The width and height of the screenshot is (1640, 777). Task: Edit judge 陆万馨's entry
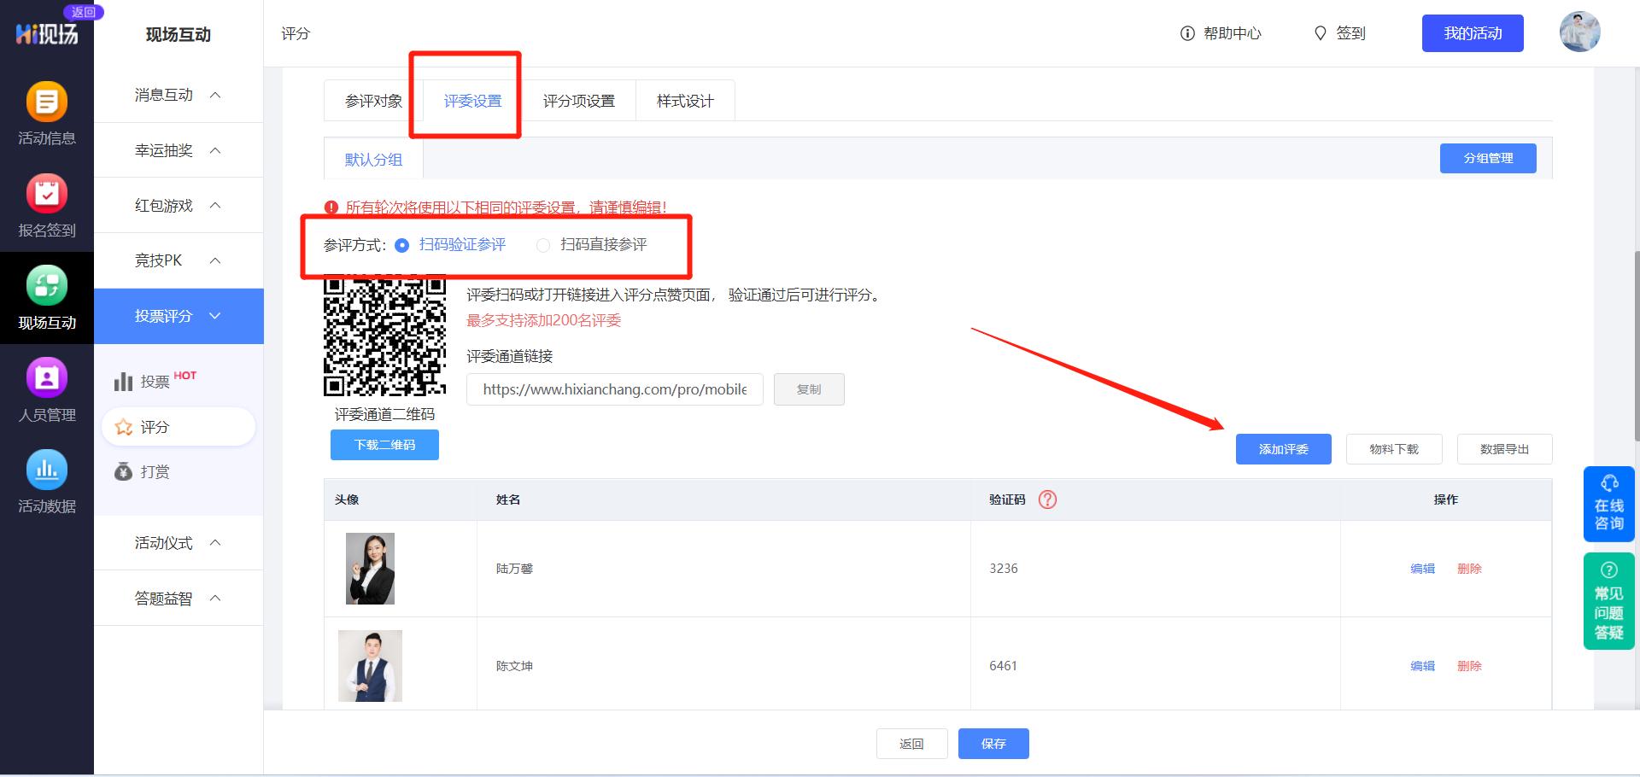click(x=1422, y=569)
